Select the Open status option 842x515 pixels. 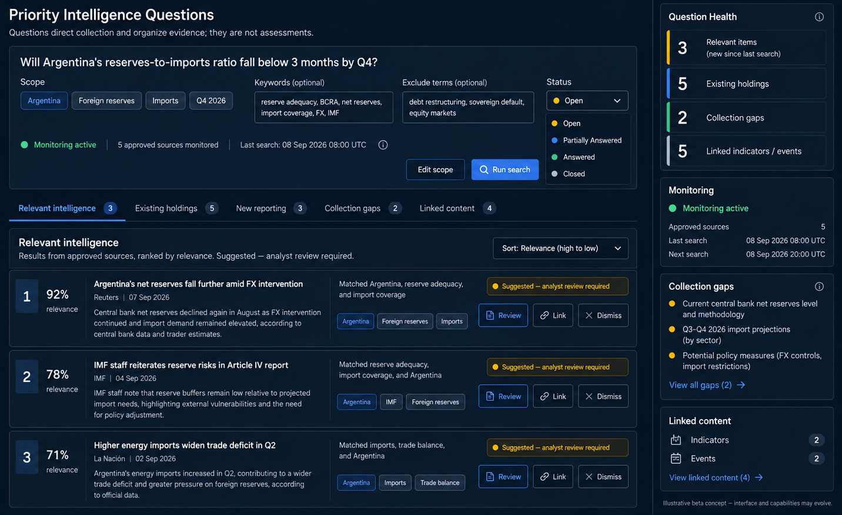pyautogui.click(x=588, y=123)
